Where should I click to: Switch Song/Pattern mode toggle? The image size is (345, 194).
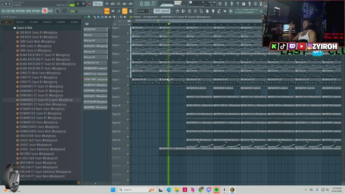pyautogui.click(x=72, y=4)
